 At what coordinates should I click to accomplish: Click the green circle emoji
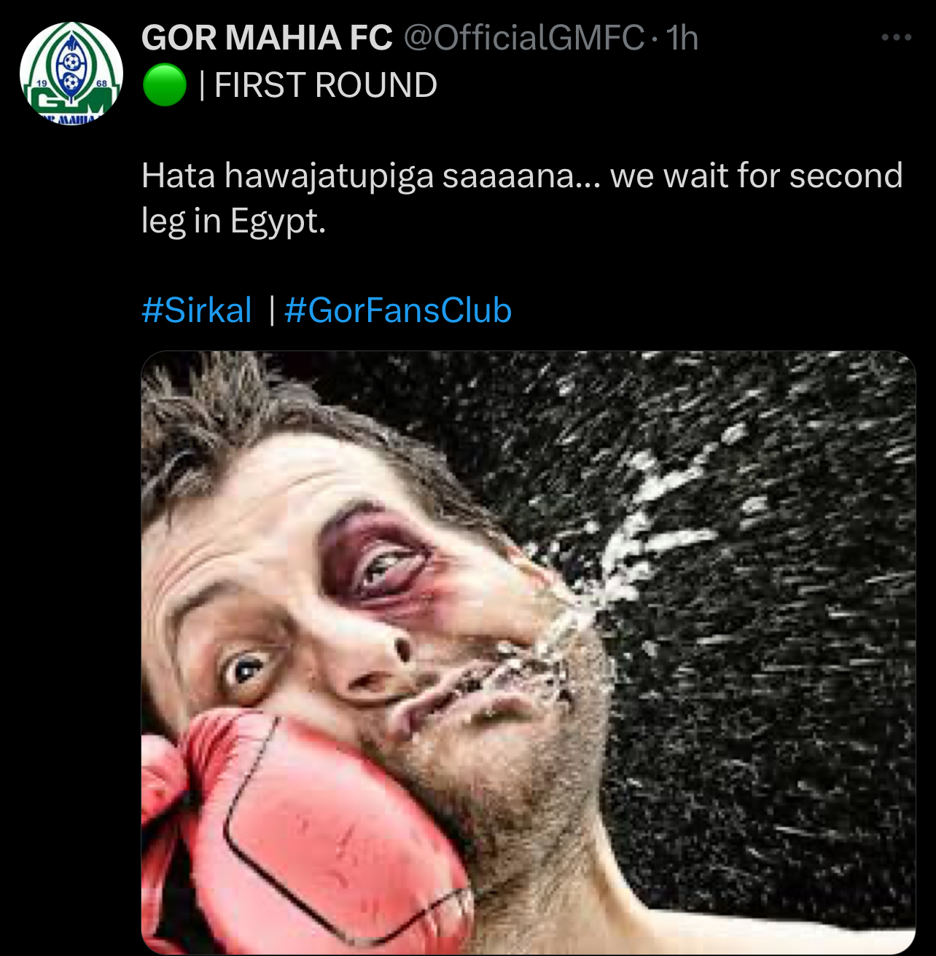click(x=164, y=85)
